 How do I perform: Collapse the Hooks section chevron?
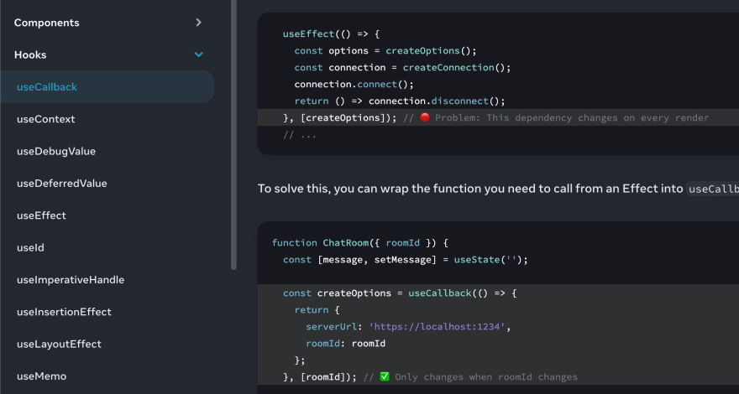(199, 54)
